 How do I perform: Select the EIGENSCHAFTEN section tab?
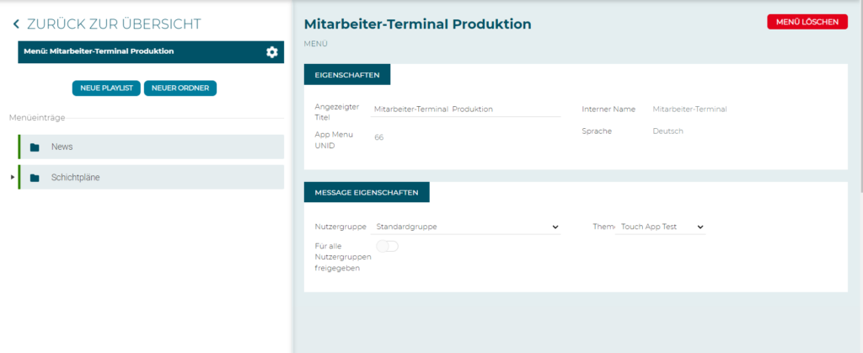(x=347, y=75)
